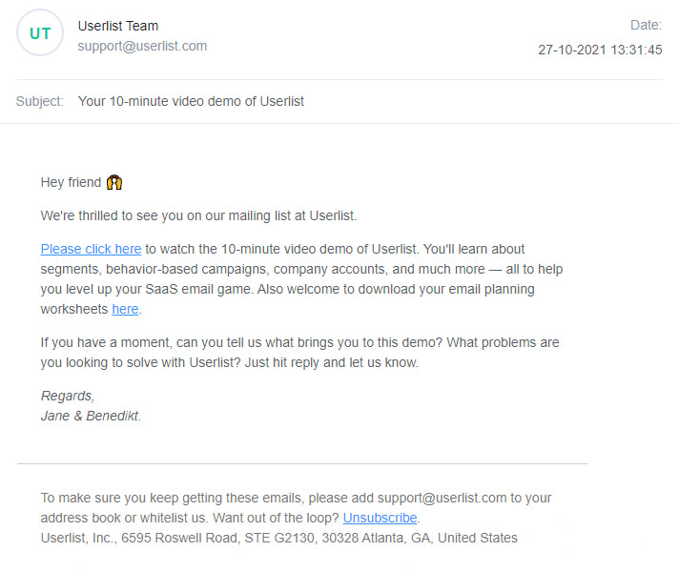Click the raised hands emoji after greeting

coord(114,182)
